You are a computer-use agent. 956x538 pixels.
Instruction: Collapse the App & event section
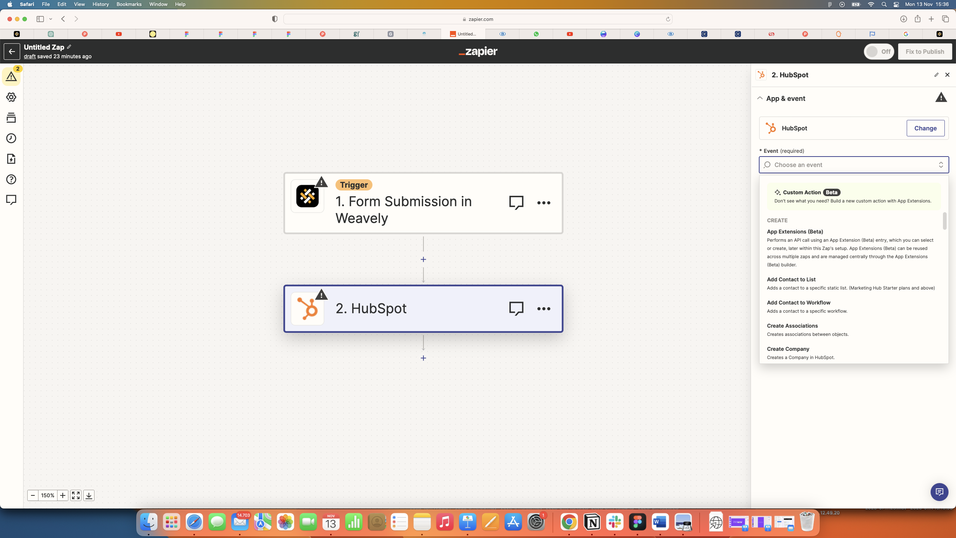(760, 98)
